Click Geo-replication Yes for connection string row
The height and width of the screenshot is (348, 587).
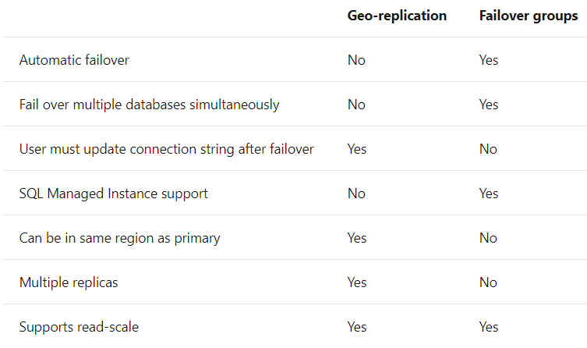click(x=357, y=149)
